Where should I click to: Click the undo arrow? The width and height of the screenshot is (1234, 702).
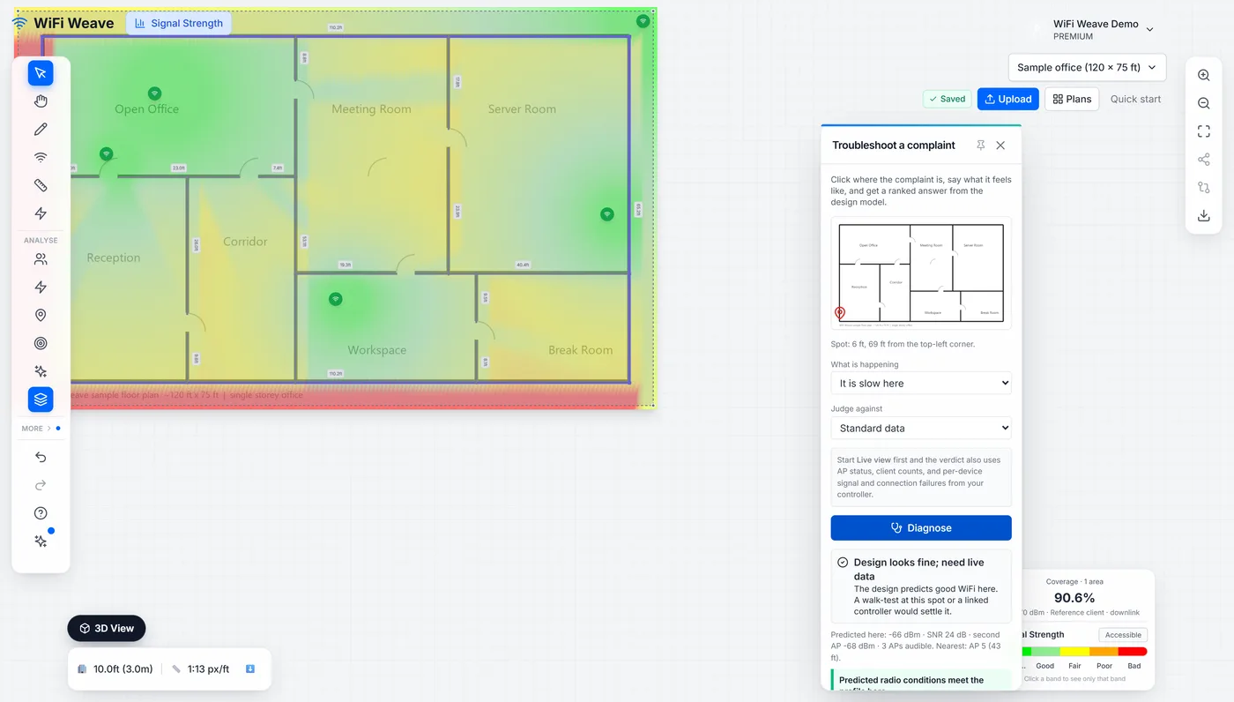(x=41, y=457)
